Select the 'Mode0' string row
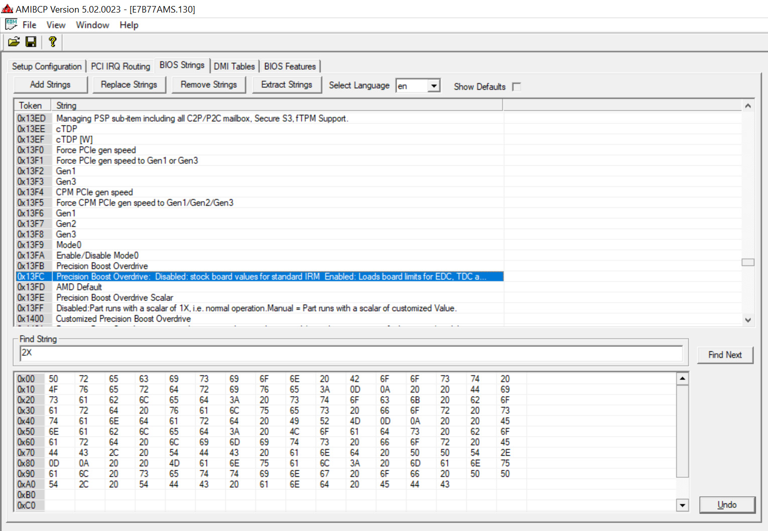768x531 pixels. coord(260,245)
